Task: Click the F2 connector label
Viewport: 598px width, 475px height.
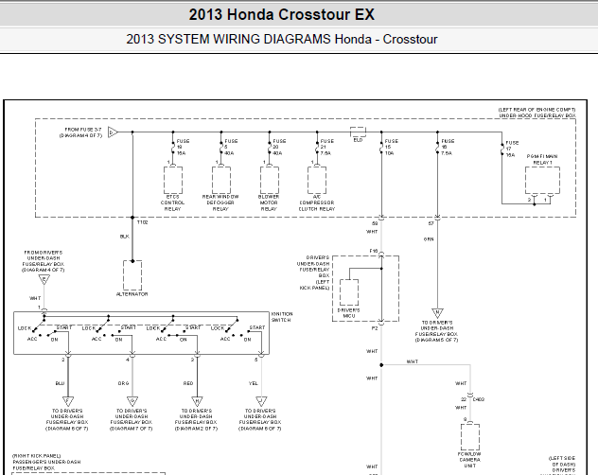Action: coord(375,328)
